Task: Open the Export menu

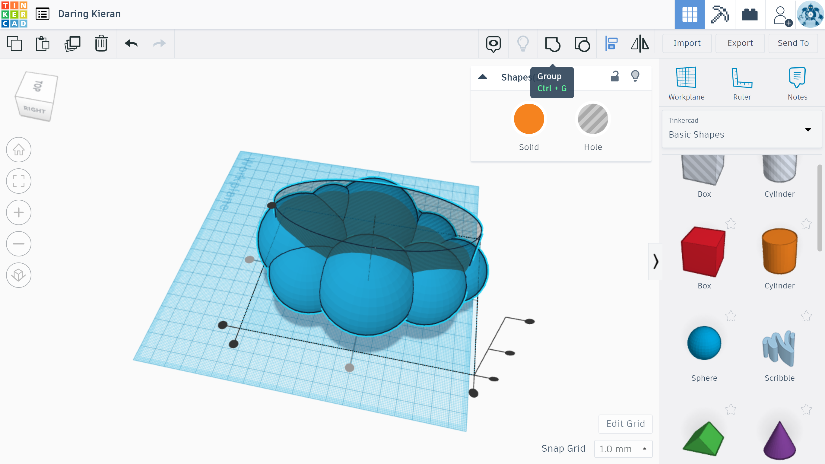Action: click(740, 43)
